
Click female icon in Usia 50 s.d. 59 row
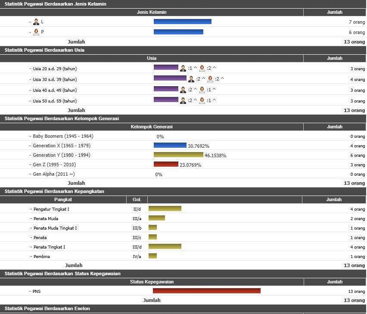pyautogui.click(x=202, y=100)
